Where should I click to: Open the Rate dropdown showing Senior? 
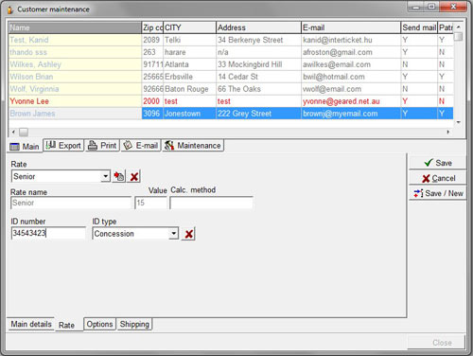coord(105,176)
